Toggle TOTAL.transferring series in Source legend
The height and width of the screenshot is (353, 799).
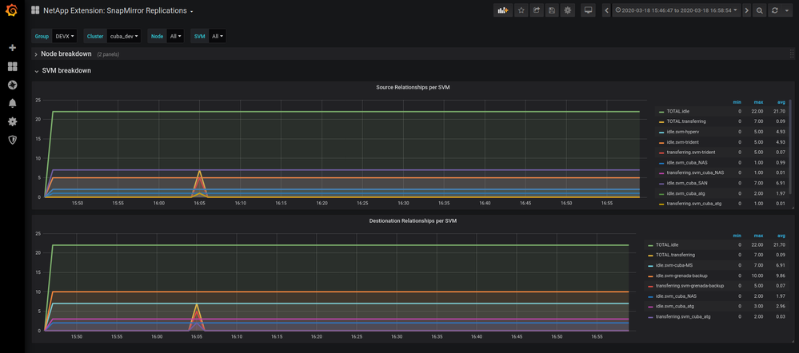tap(685, 121)
